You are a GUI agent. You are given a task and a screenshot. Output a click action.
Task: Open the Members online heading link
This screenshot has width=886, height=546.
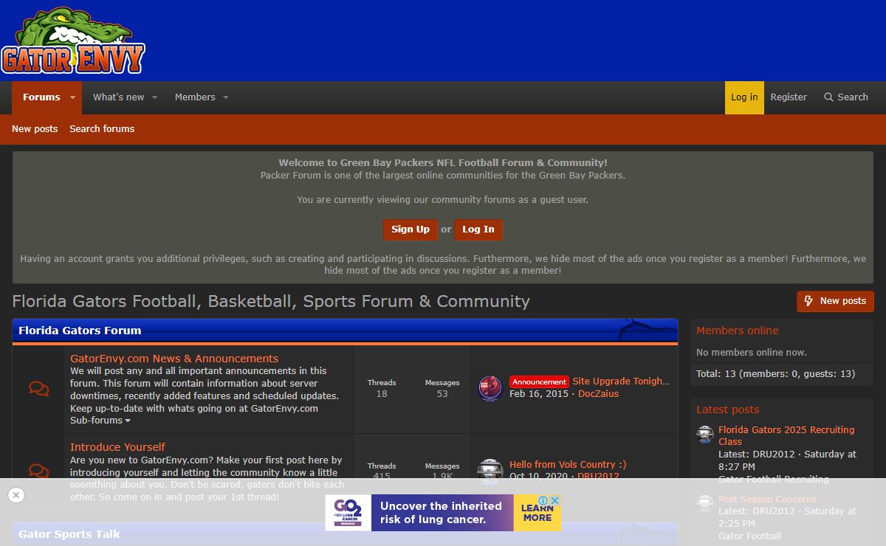[x=737, y=331]
